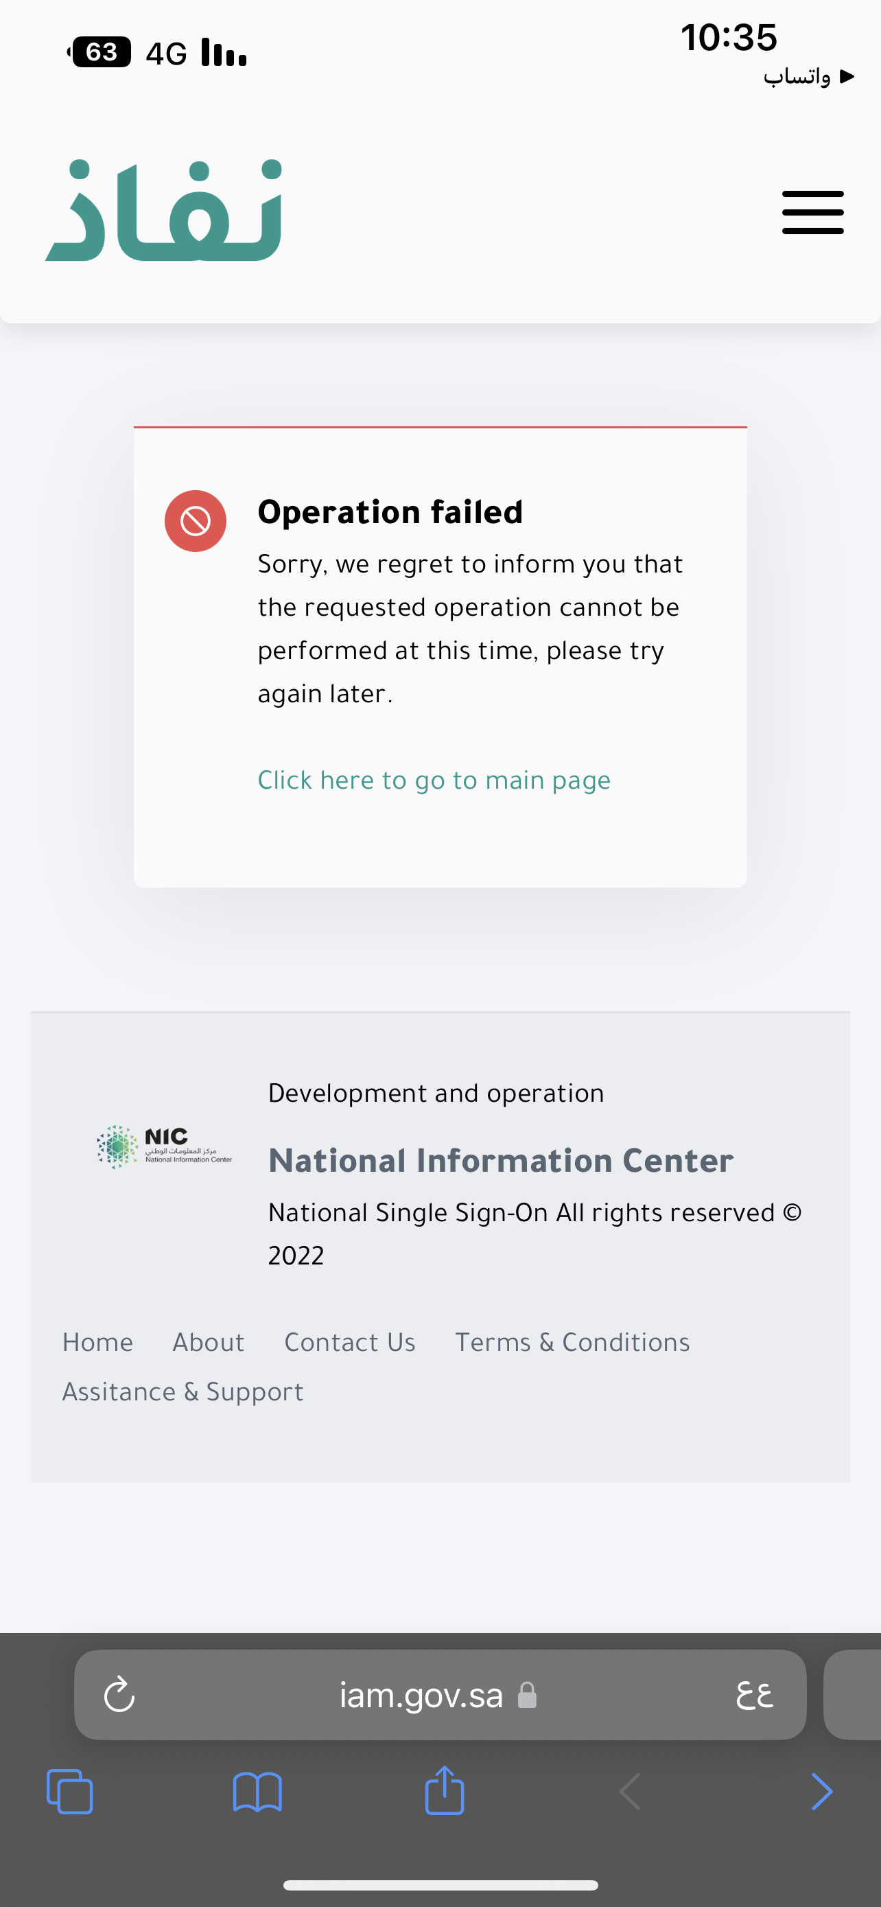Tap the red operation failed icon
This screenshot has height=1907, width=881.
[x=196, y=521]
